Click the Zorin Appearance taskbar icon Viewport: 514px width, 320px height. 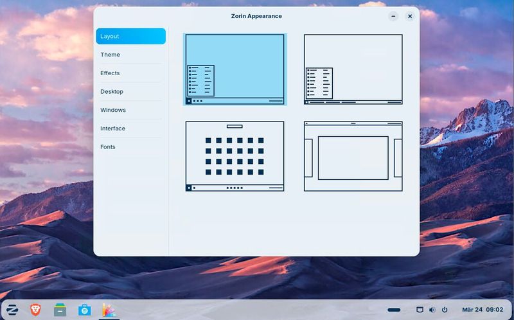coord(109,310)
